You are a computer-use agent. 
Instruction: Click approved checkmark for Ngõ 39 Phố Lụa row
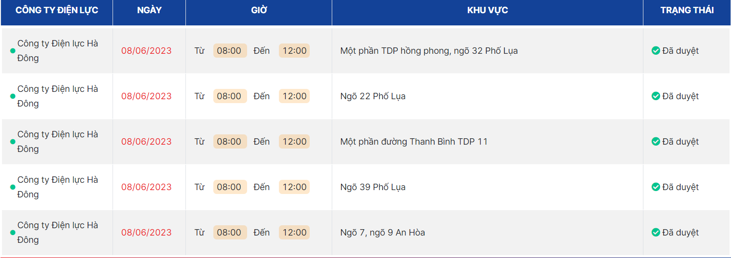click(x=656, y=187)
